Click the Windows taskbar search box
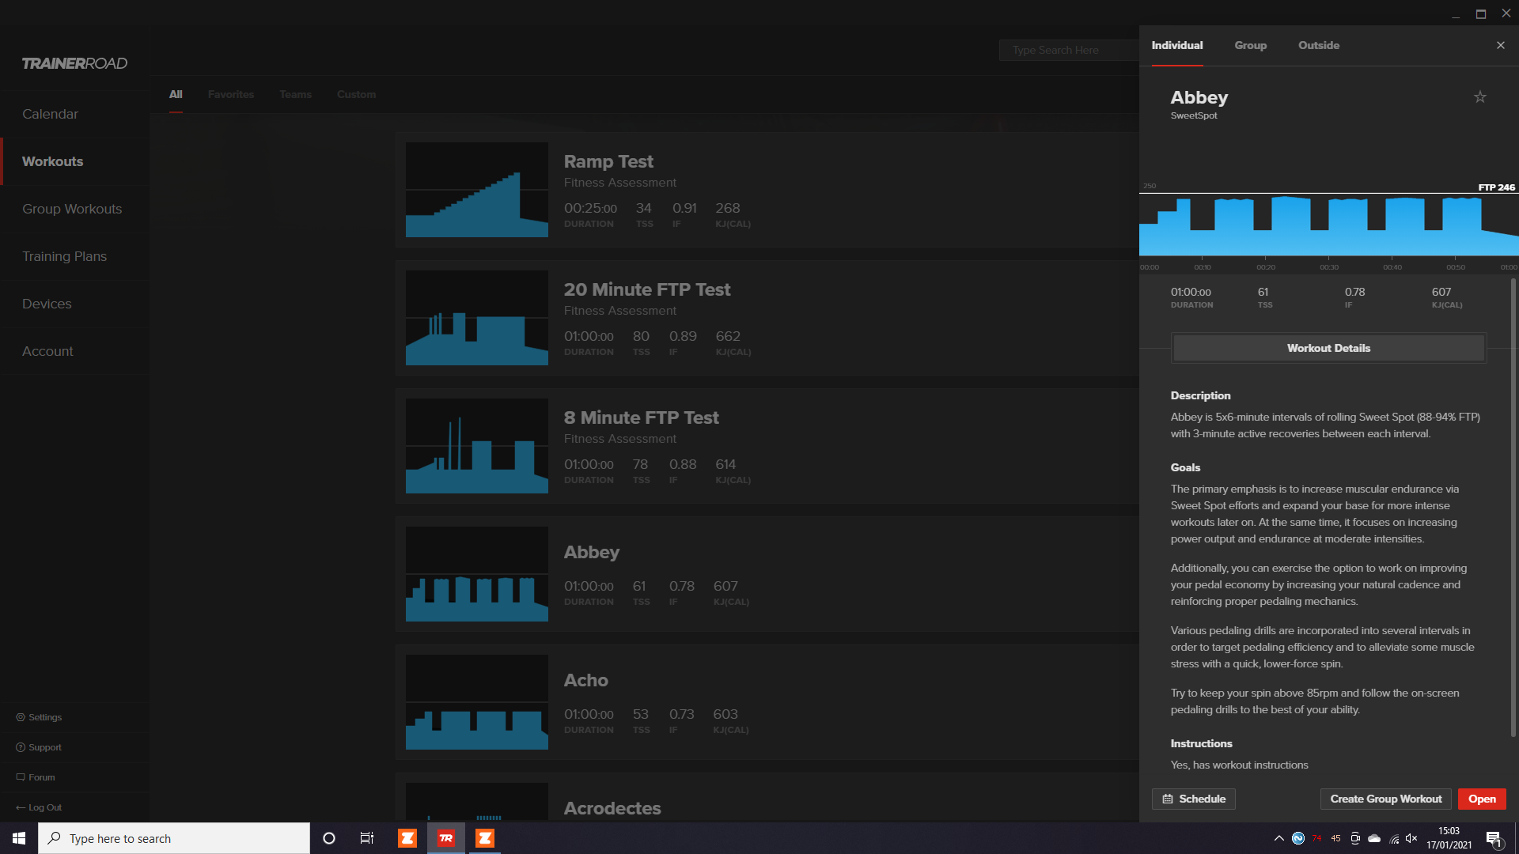 pyautogui.click(x=174, y=838)
